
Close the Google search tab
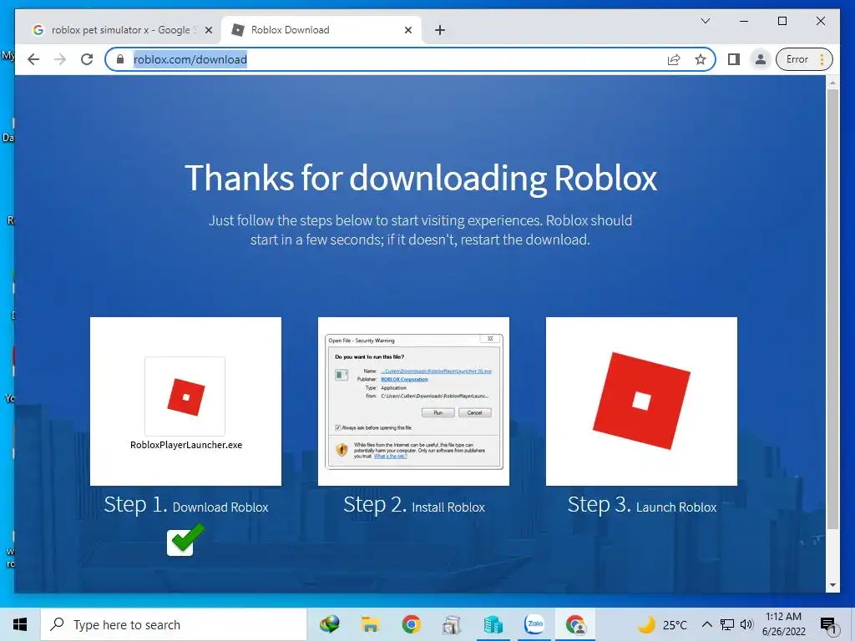tap(208, 31)
